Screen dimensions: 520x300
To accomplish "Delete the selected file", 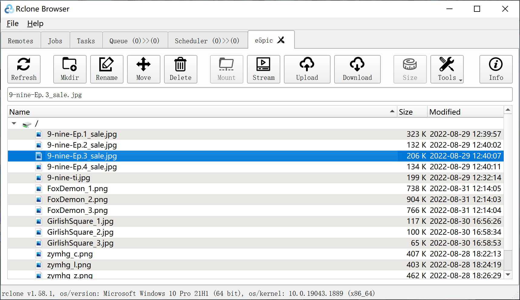I will tap(180, 69).
